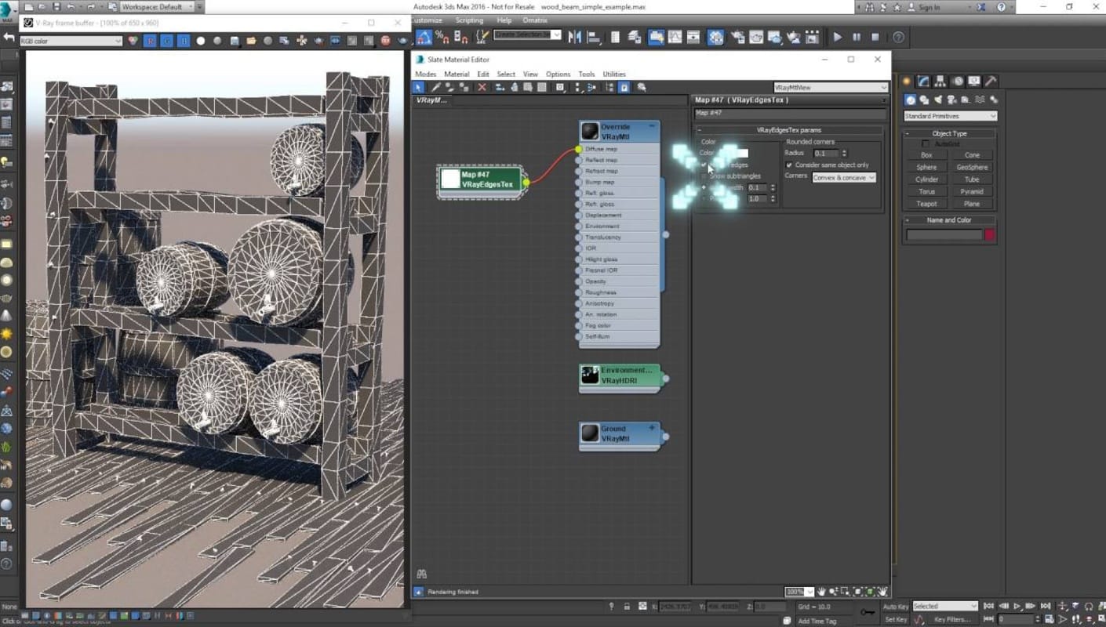This screenshot has height=627, width=1106.
Task: Open the Modify tab in command panel
Action: (x=923, y=81)
